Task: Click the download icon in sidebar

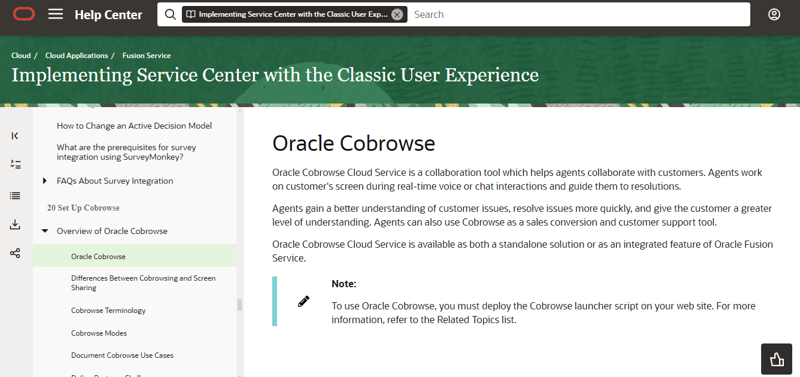Action: [16, 224]
